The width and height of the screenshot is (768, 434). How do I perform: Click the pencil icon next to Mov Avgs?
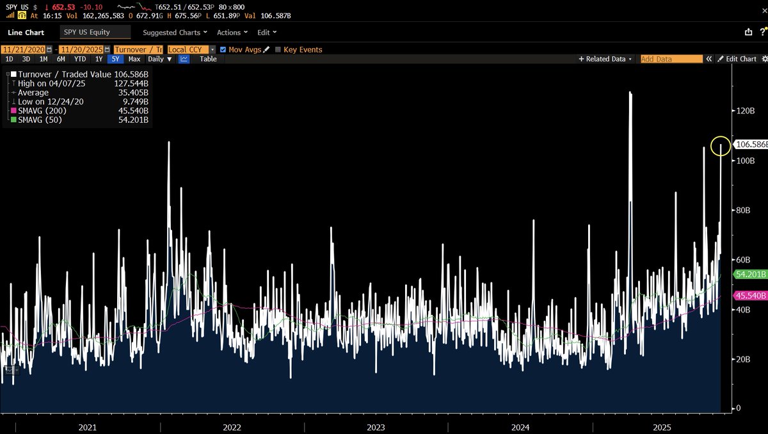coord(265,49)
